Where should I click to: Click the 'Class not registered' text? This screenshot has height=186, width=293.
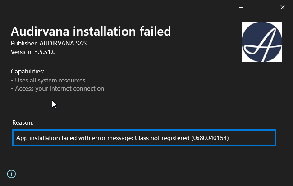click(x=162, y=138)
